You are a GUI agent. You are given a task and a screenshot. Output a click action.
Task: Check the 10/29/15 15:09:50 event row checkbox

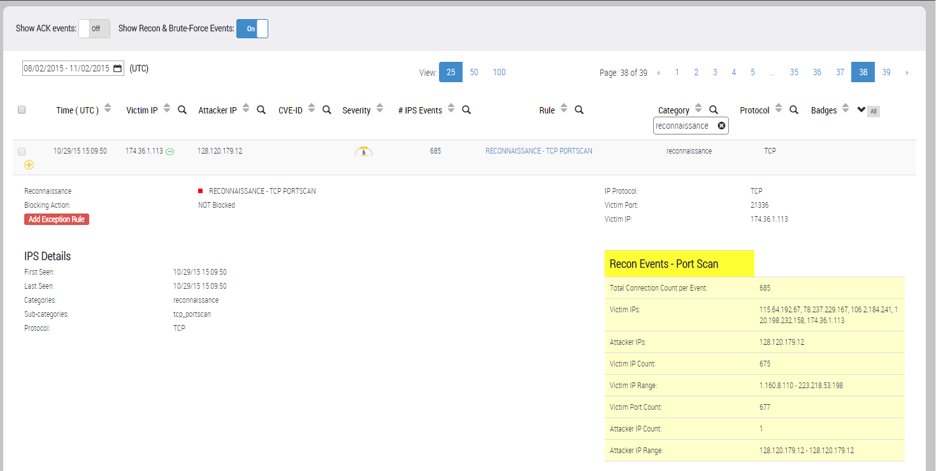tap(22, 152)
